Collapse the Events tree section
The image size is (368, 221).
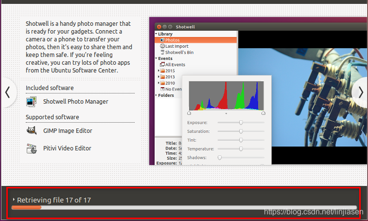[156, 58]
